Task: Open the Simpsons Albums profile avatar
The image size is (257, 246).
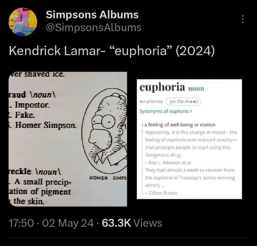Action: [23, 22]
